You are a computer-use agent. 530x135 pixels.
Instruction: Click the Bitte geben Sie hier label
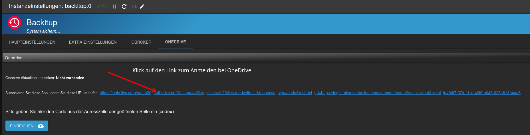click(89, 112)
